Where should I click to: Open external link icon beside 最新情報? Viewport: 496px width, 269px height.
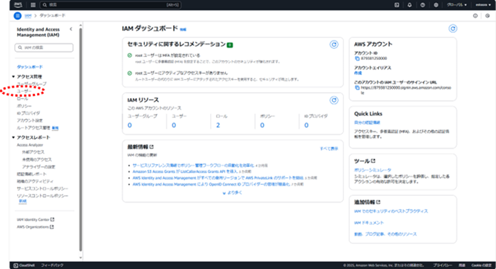click(x=152, y=147)
